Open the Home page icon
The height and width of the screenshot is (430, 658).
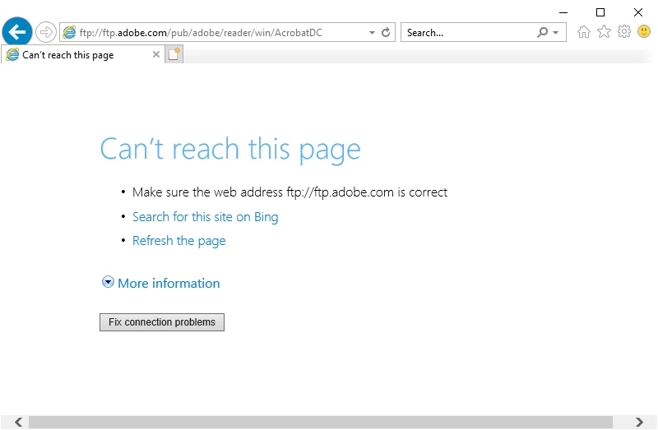point(584,32)
